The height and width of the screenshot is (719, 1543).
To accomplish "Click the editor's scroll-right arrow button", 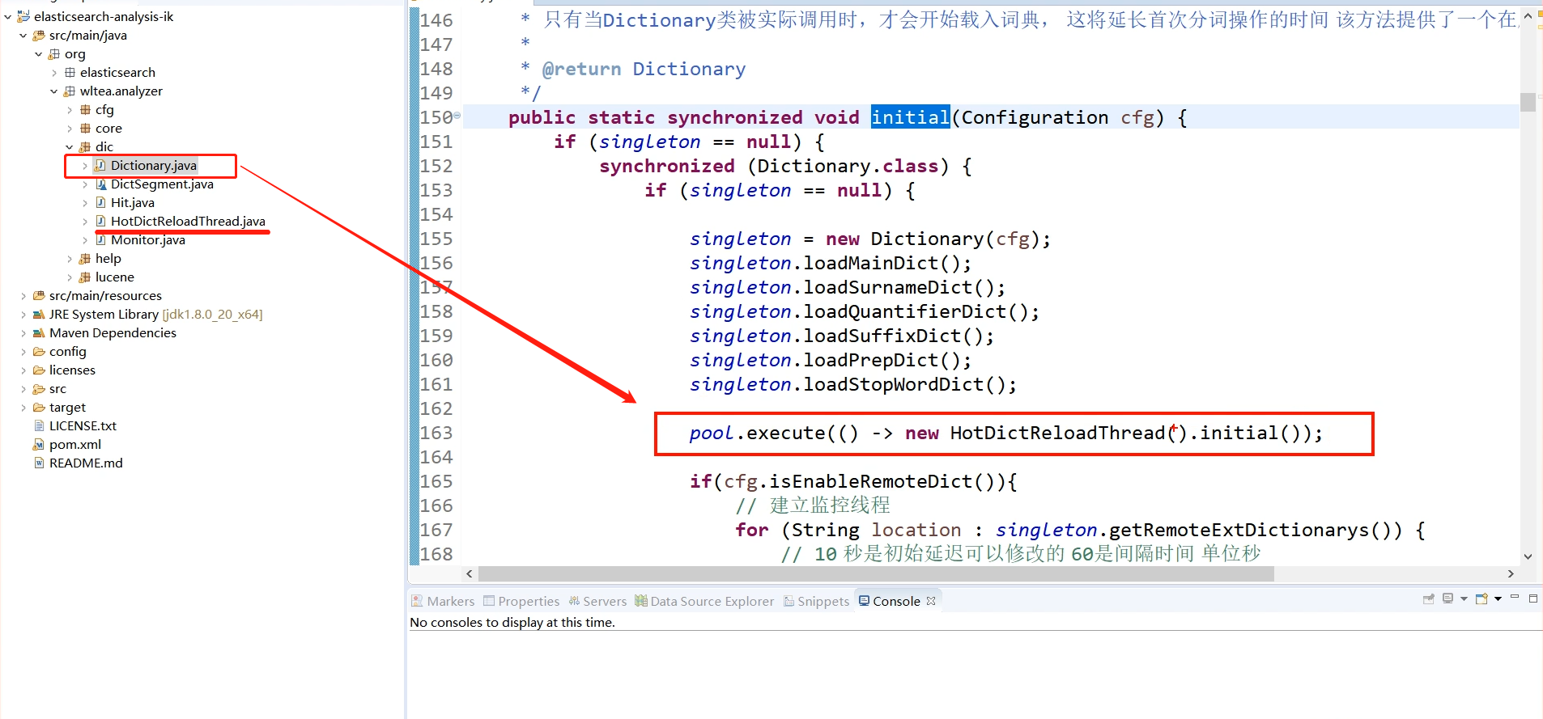I will click(x=1511, y=573).
